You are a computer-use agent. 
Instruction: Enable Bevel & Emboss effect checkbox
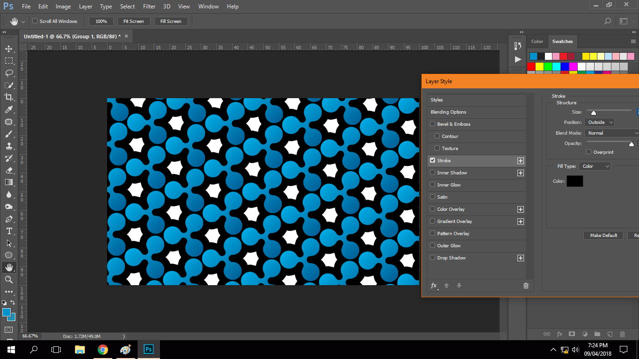point(433,124)
